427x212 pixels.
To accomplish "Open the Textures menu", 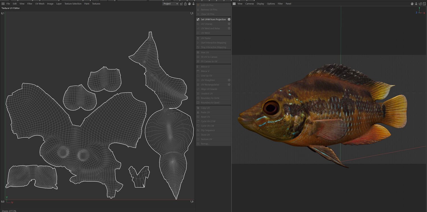I will [x=96, y=4].
